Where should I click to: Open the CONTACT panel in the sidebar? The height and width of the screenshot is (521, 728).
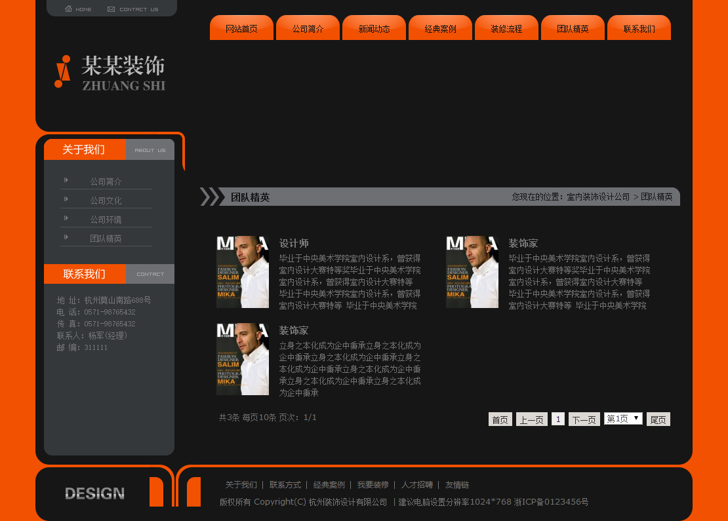click(150, 274)
